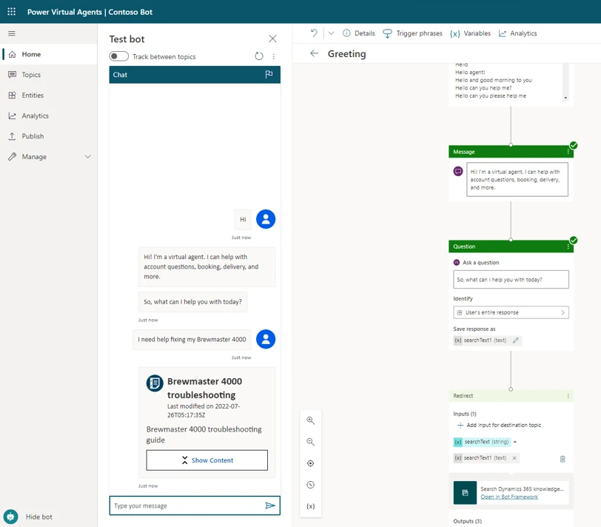Send the message with the send arrow icon
The image size is (601, 527).
[271, 505]
